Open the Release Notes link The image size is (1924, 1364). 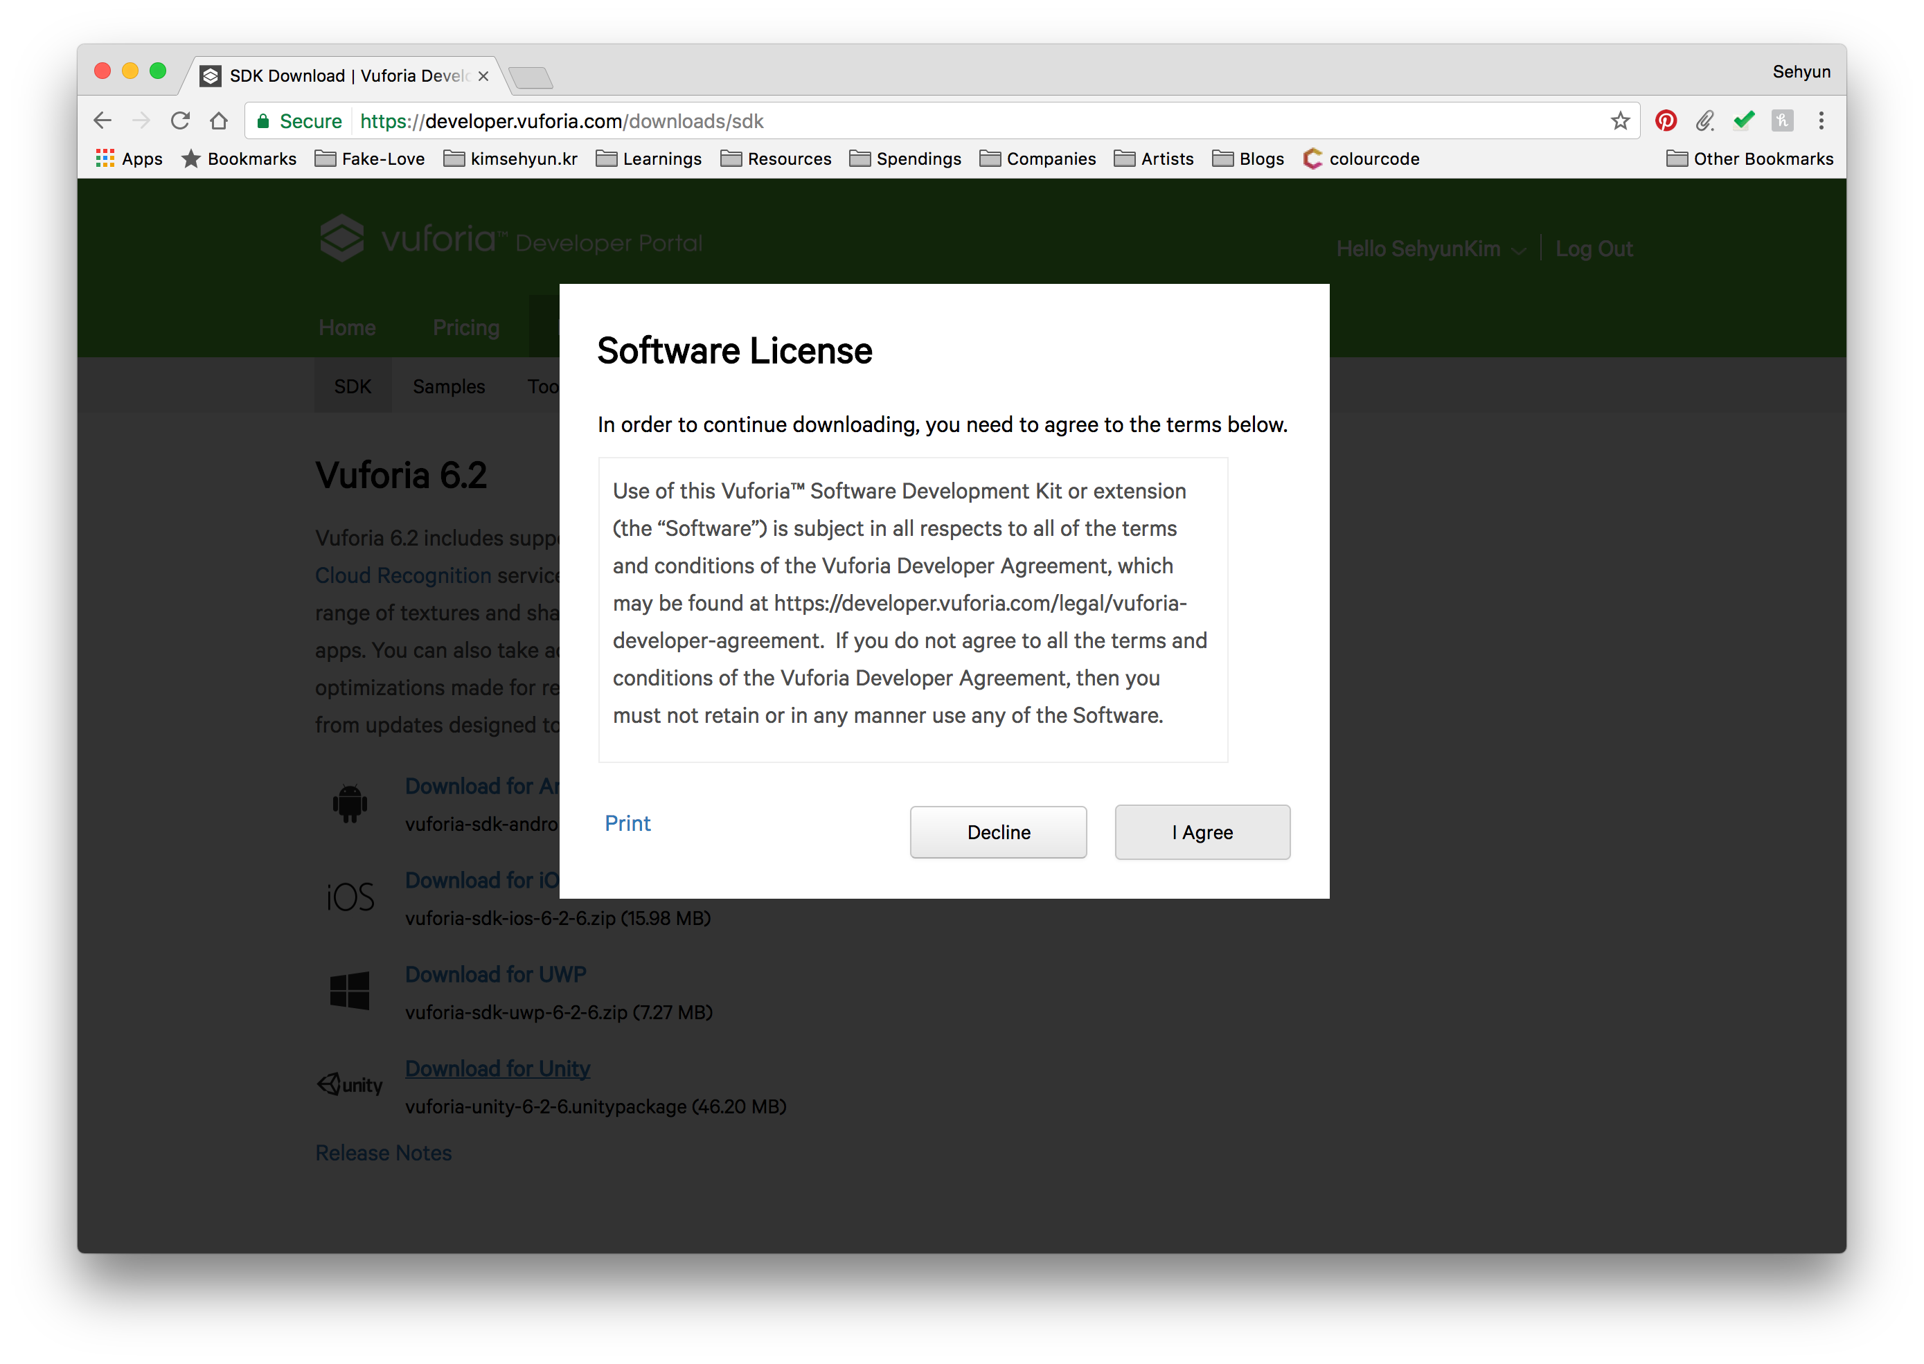pyautogui.click(x=383, y=1154)
